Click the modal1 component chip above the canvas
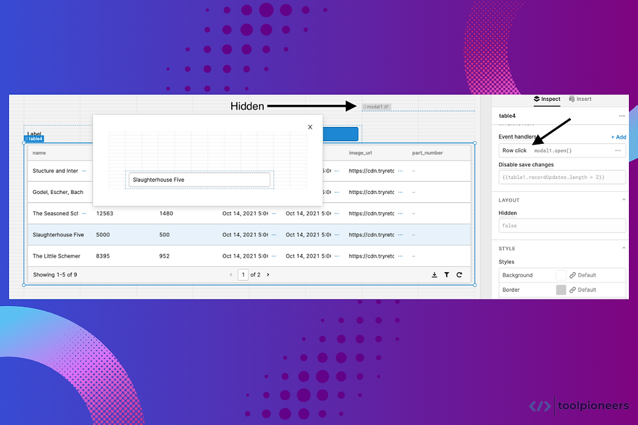 coord(376,106)
